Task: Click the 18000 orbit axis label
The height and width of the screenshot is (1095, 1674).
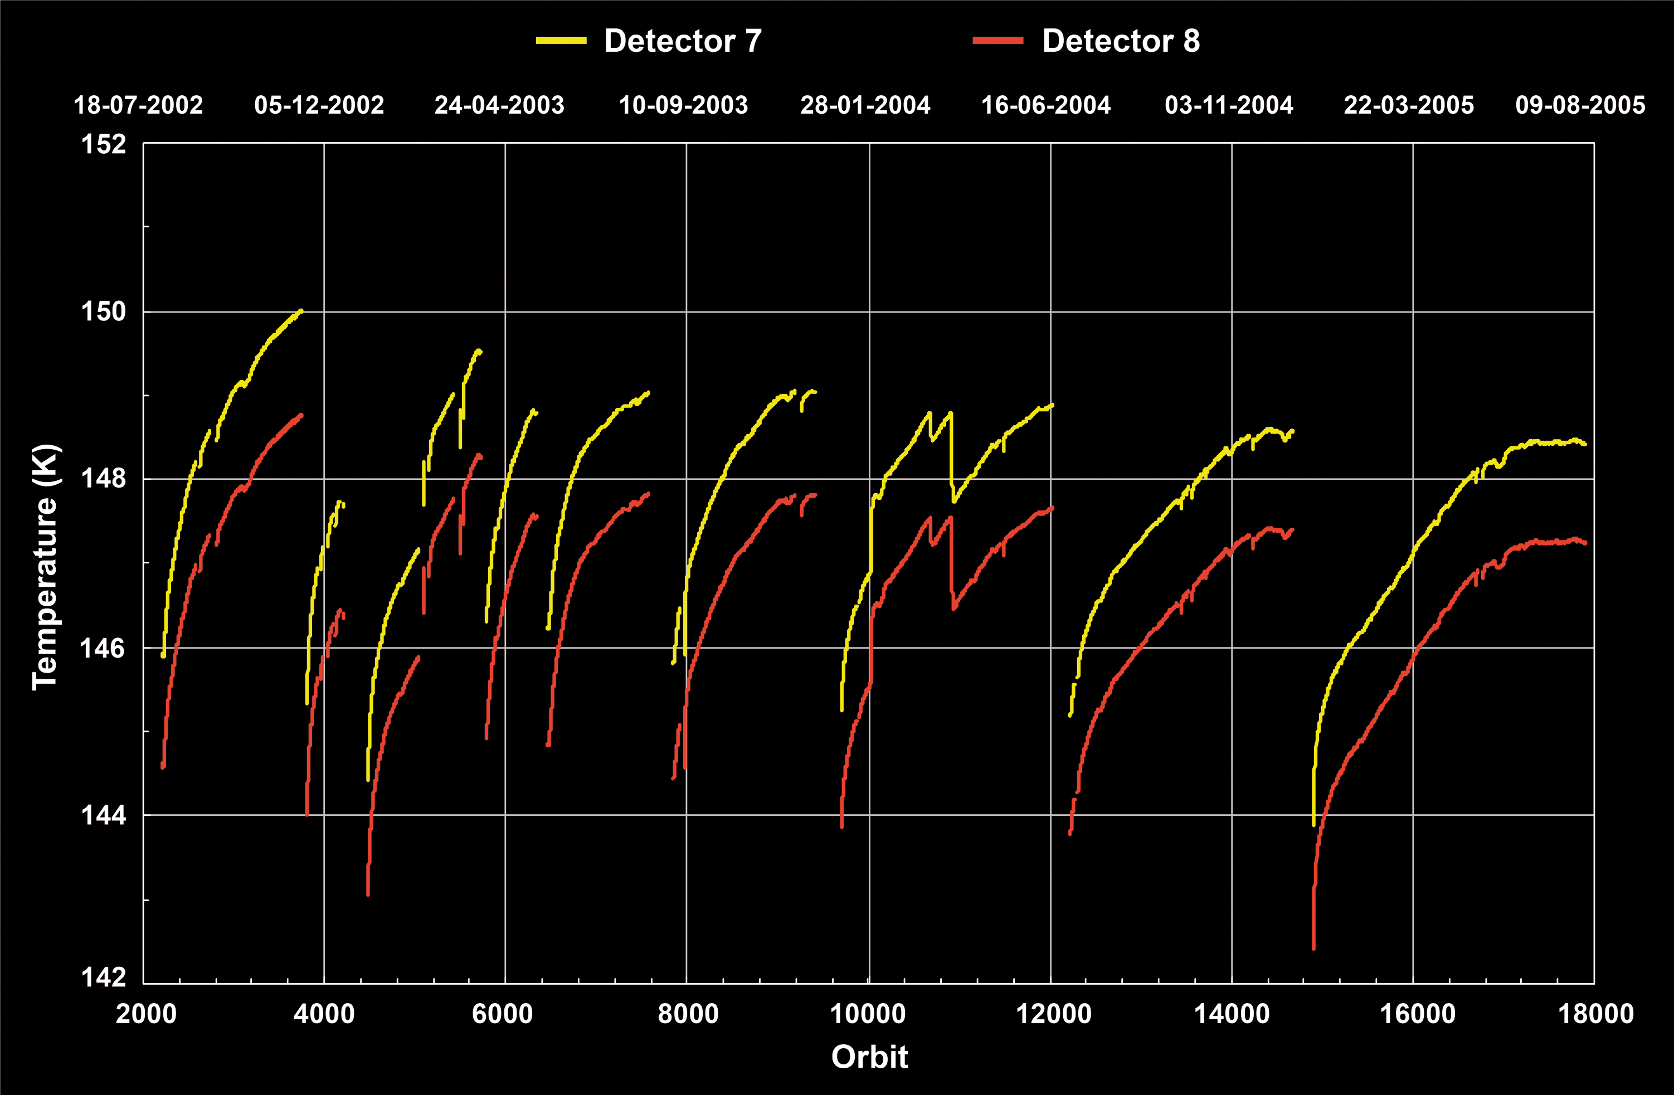Action: (x=1596, y=1014)
